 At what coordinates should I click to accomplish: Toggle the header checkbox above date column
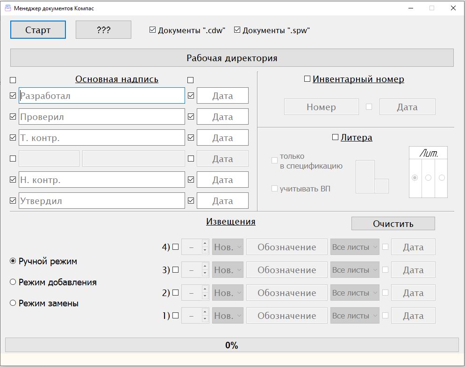coord(191,80)
